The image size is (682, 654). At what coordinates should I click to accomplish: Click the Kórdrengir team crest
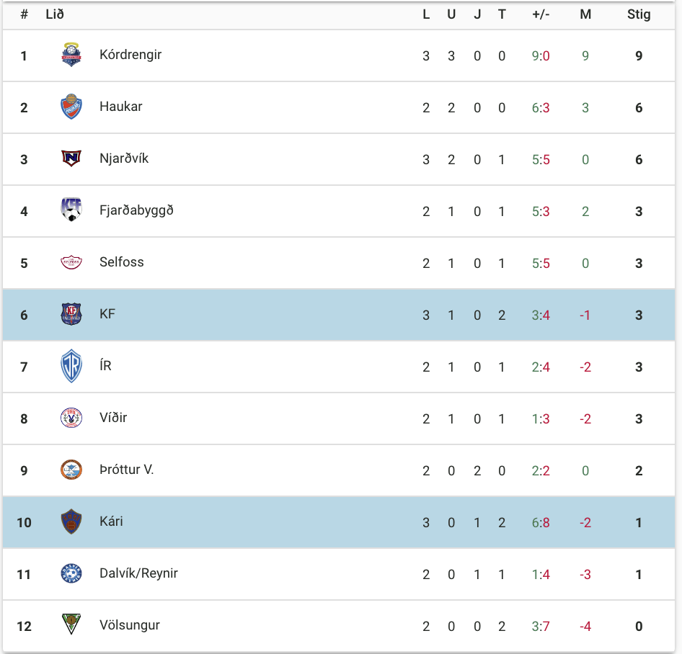tap(71, 55)
